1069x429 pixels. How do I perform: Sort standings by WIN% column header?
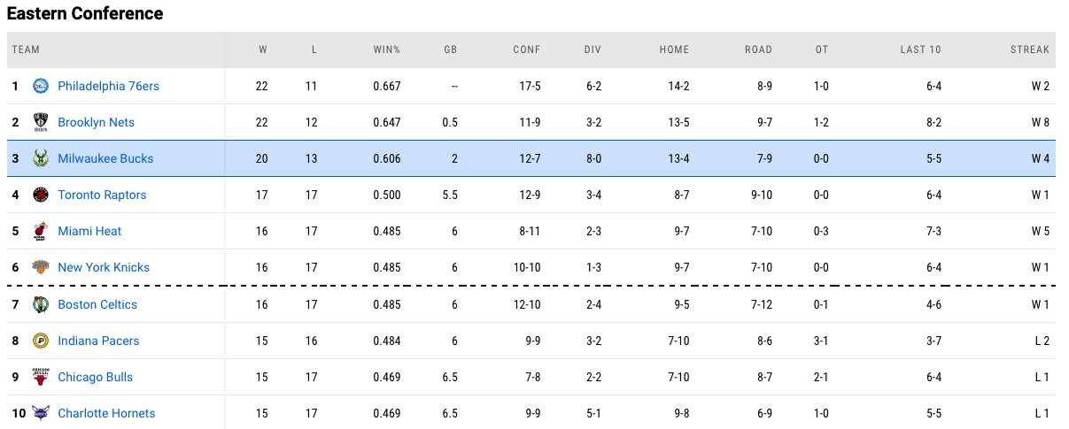[x=387, y=50]
